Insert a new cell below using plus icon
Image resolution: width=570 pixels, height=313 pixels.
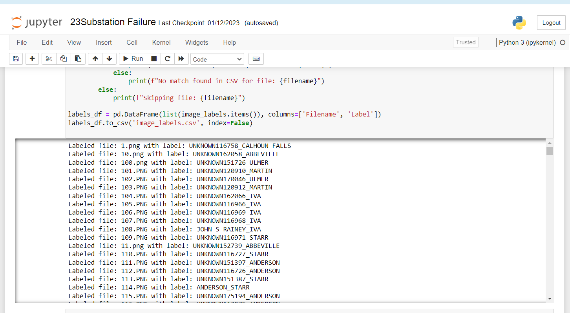pos(32,58)
